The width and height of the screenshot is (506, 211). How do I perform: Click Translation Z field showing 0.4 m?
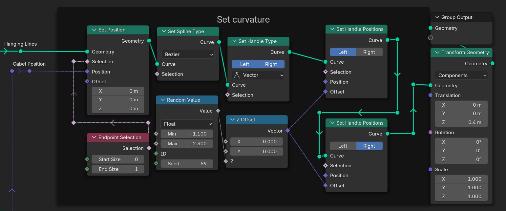[x=461, y=122]
